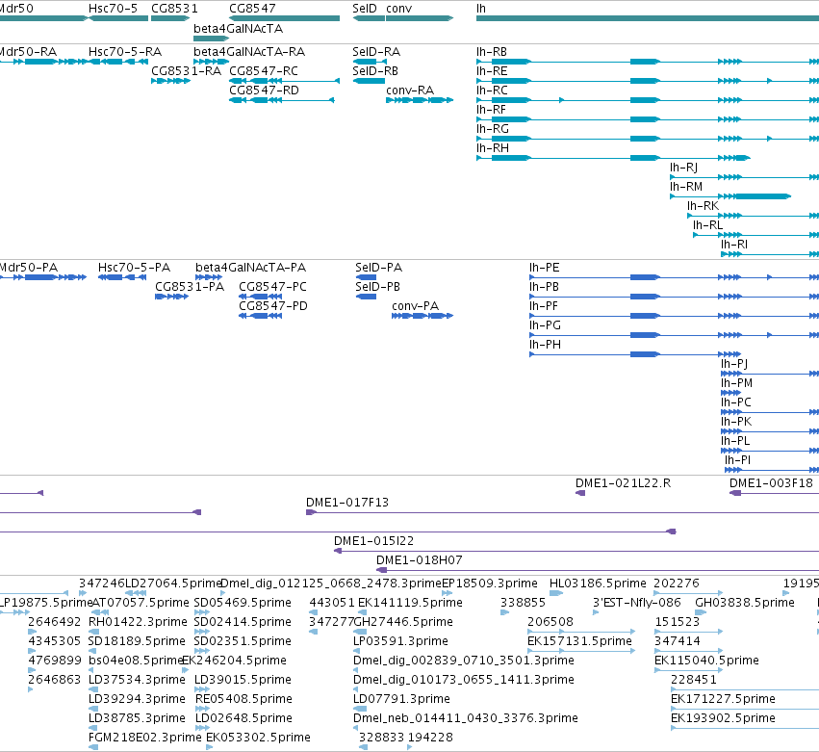
Task: Select transcript Ih-RE
Action: pyautogui.click(x=492, y=71)
